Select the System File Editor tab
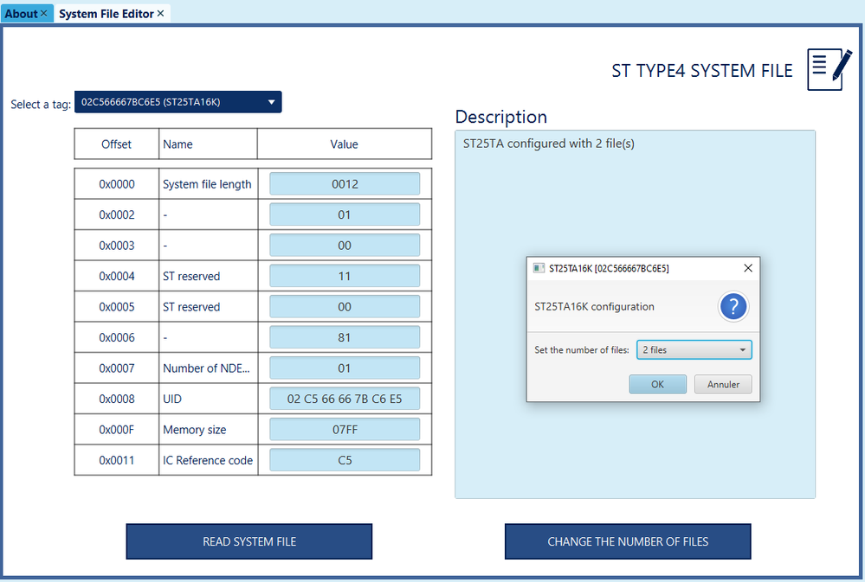This screenshot has height=582, width=865. pyautogui.click(x=106, y=14)
